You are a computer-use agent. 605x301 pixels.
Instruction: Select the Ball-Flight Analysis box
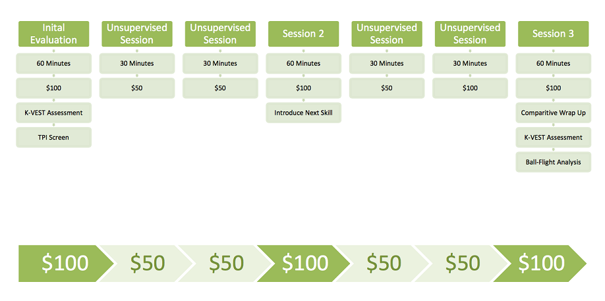pos(553,161)
